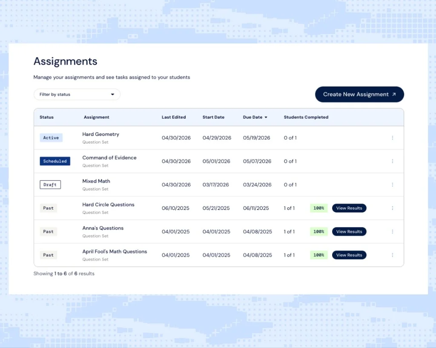Screen dimensions: 436x348
Task: Open the Hard Geometry assignment
Action: coord(100,134)
